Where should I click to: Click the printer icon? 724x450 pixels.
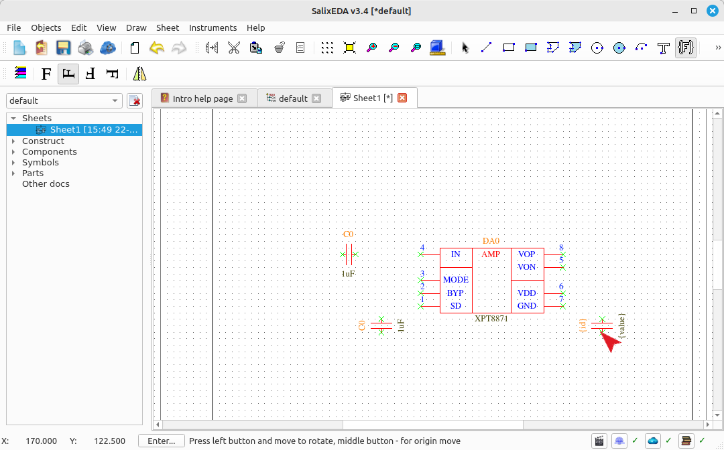tap(85, 48)
